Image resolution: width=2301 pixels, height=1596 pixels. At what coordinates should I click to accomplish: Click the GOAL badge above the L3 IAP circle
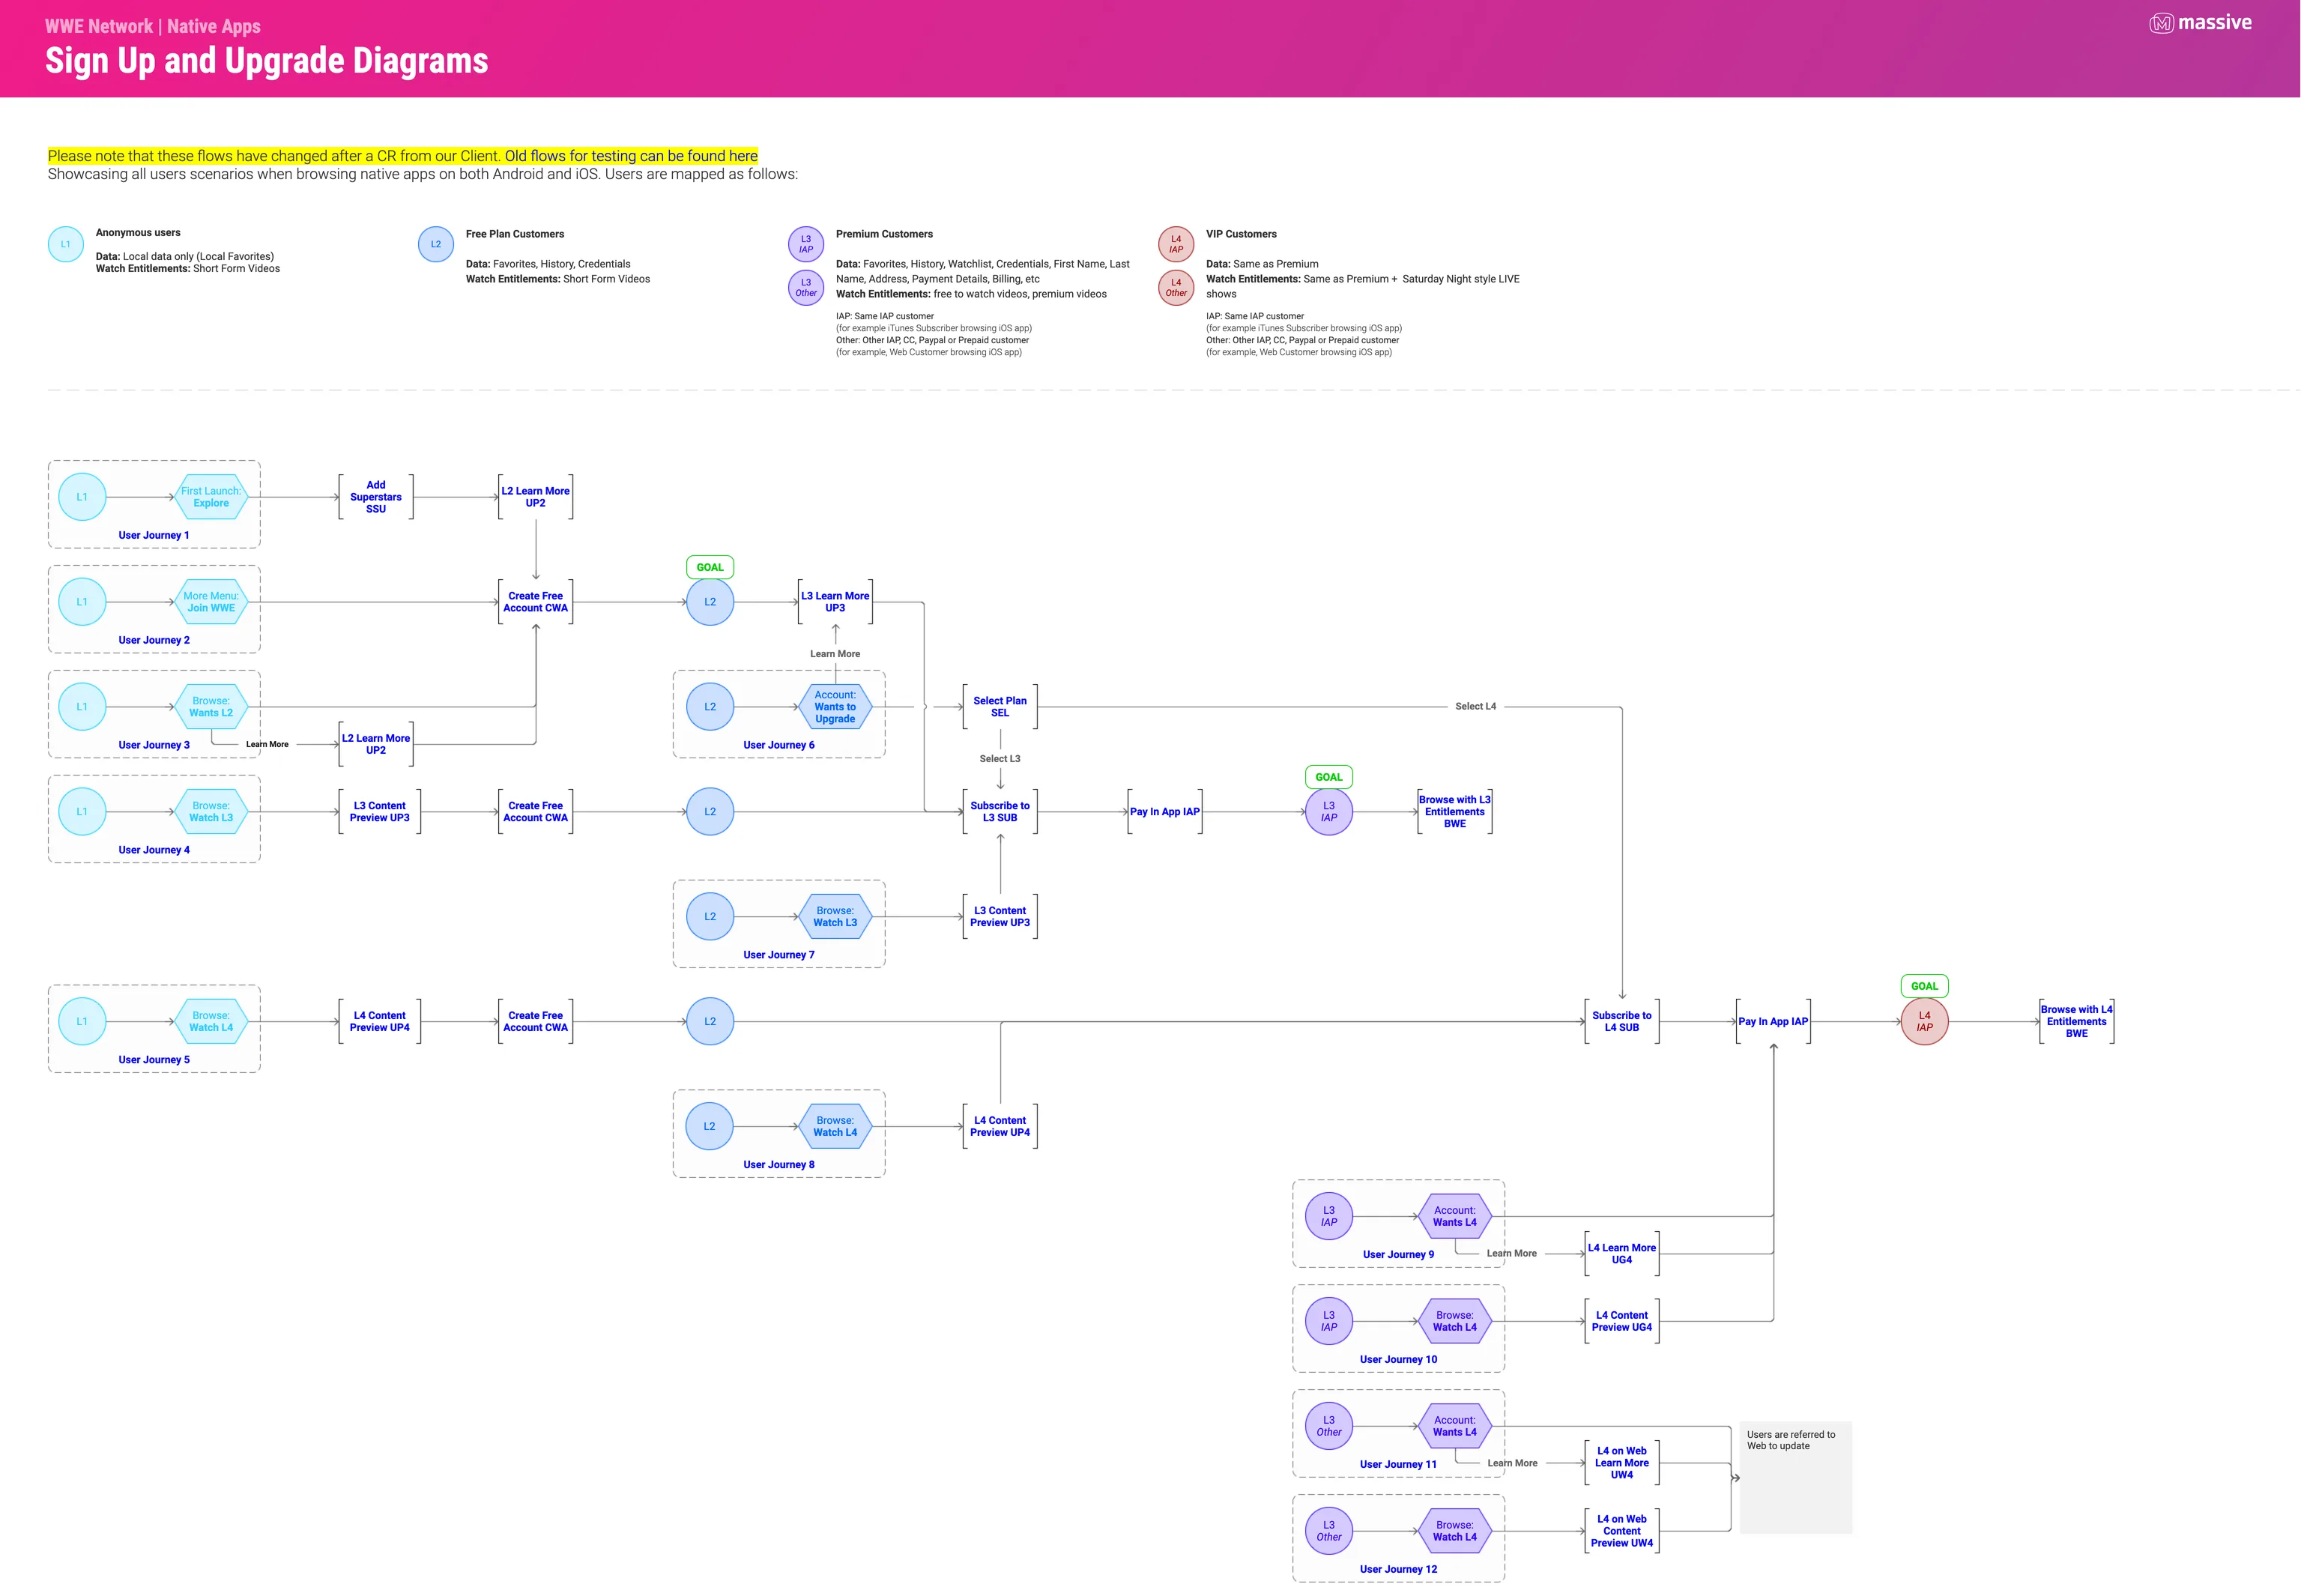[x=1329, y=777]
